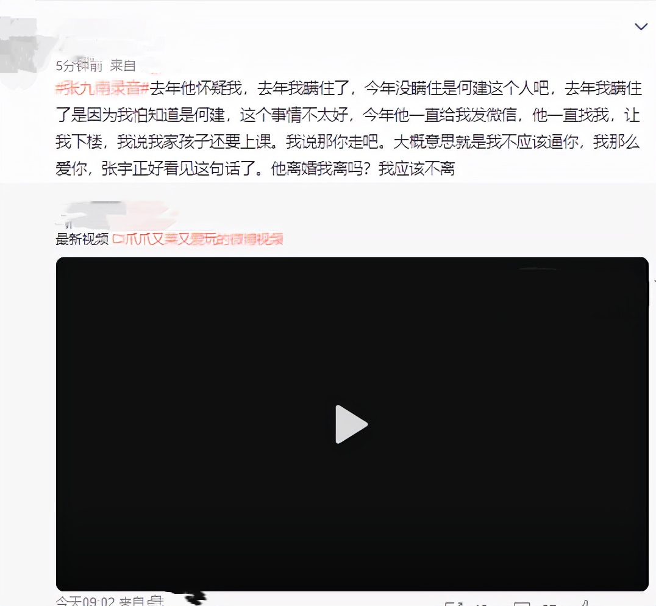Click the comment icon below the video
The image size is (656, 606).
[x=522, y=604]
